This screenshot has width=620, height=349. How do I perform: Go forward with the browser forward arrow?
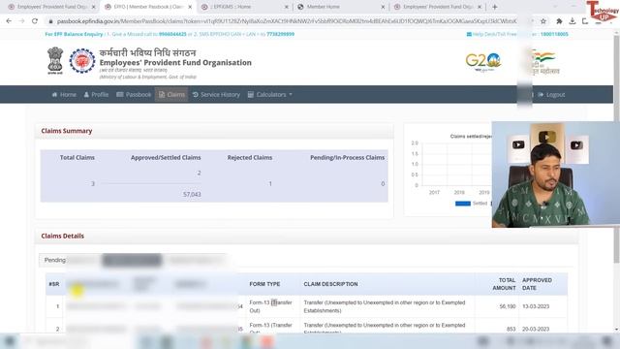click(21, 21)
